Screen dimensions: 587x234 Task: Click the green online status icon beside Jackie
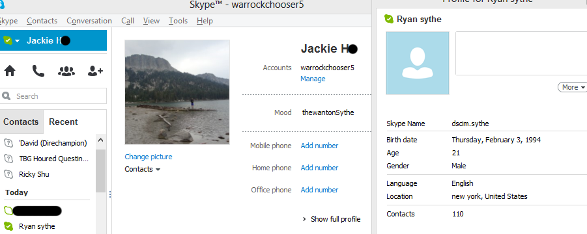(x=7, y=40)
